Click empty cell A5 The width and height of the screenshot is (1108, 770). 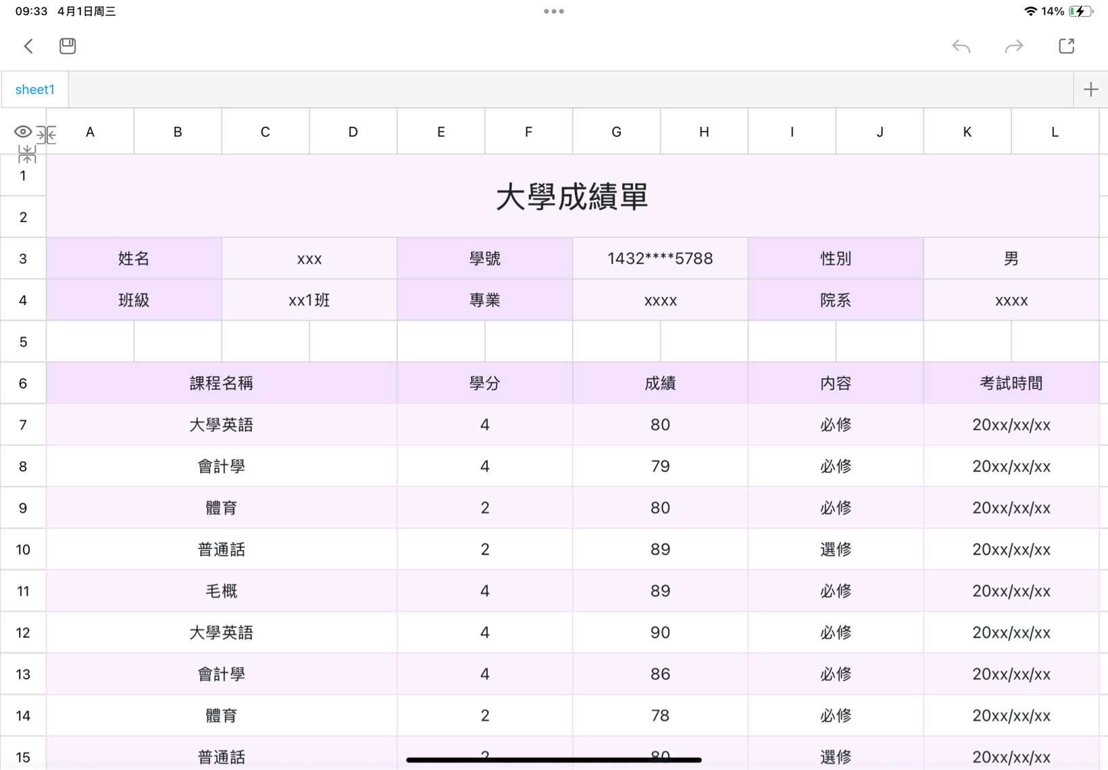pyautogui.click(x=90, y=341)
